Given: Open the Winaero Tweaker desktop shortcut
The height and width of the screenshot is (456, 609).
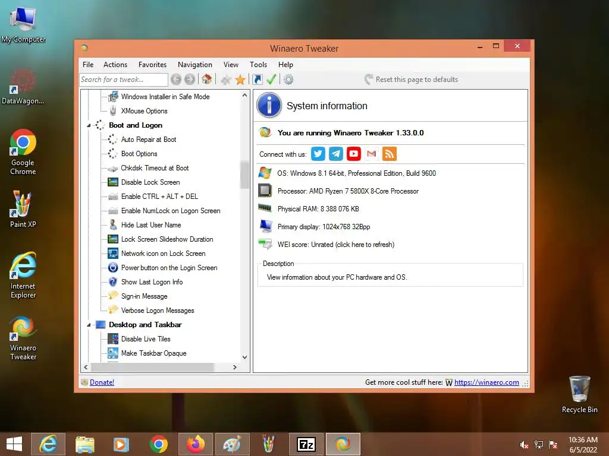Looking at the screenshot, I should click(x=23, y=338).
